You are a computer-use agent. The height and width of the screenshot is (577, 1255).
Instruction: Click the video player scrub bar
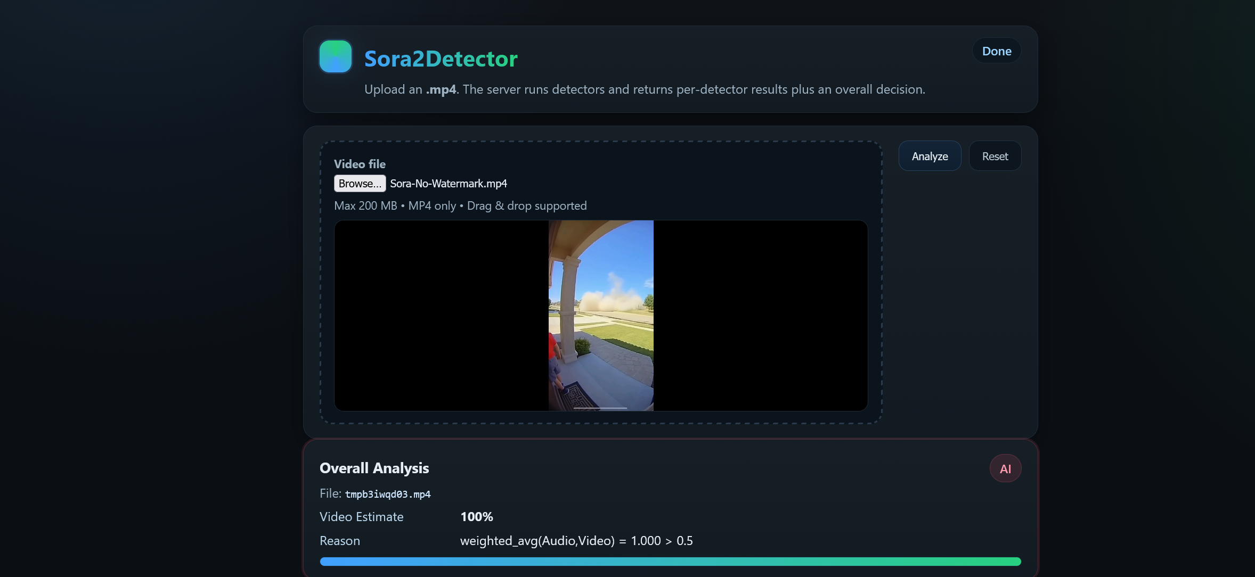click(x=600, y=408)
